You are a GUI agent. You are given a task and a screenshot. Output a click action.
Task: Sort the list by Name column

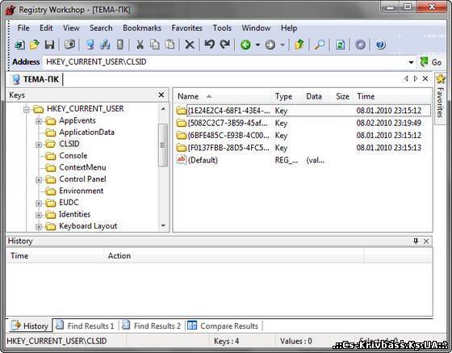pyautogui.click(x=222, y=96)
